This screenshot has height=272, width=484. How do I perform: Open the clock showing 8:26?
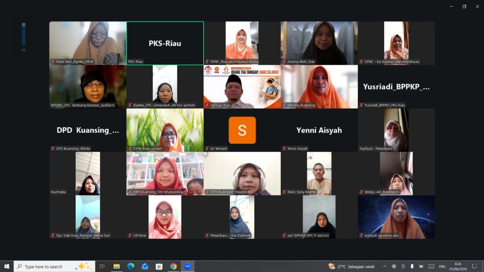(458, 266)
